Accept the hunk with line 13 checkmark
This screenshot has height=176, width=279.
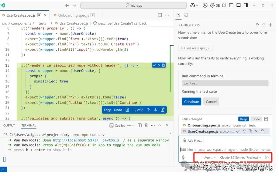point(154,65)
